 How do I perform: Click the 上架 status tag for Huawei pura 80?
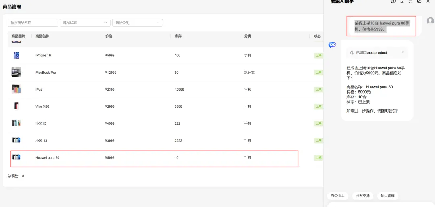(319, 157)
